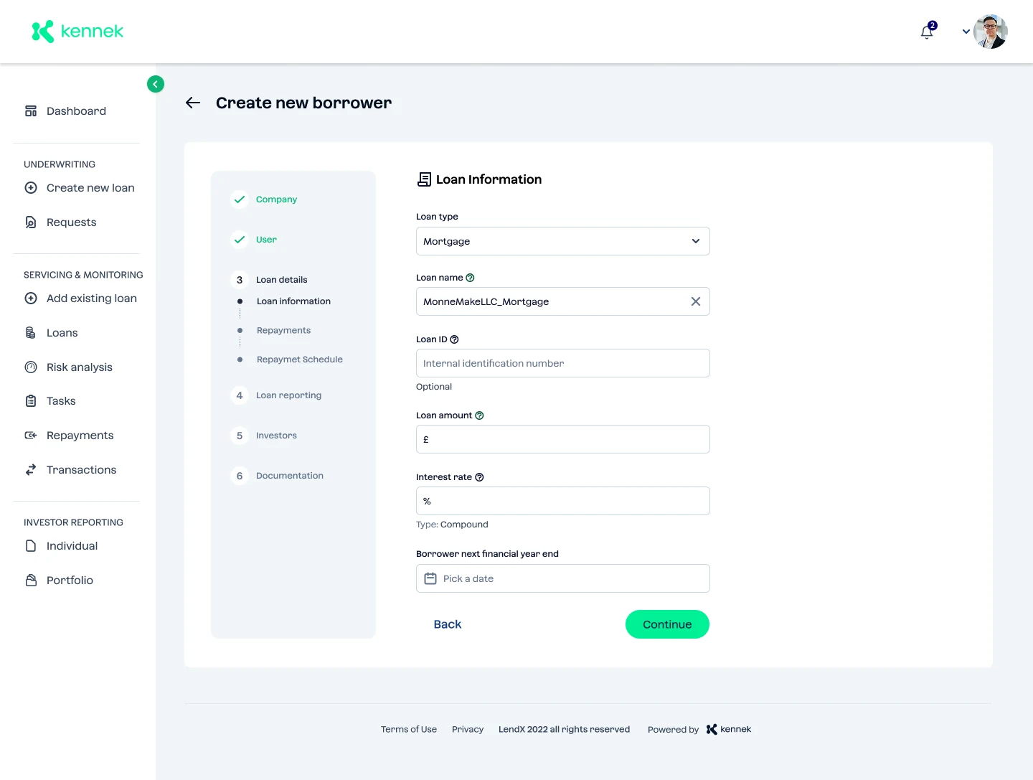Go to completed Company step
The height and width of the screenshot is (780, 1033).
coord(276,199)
